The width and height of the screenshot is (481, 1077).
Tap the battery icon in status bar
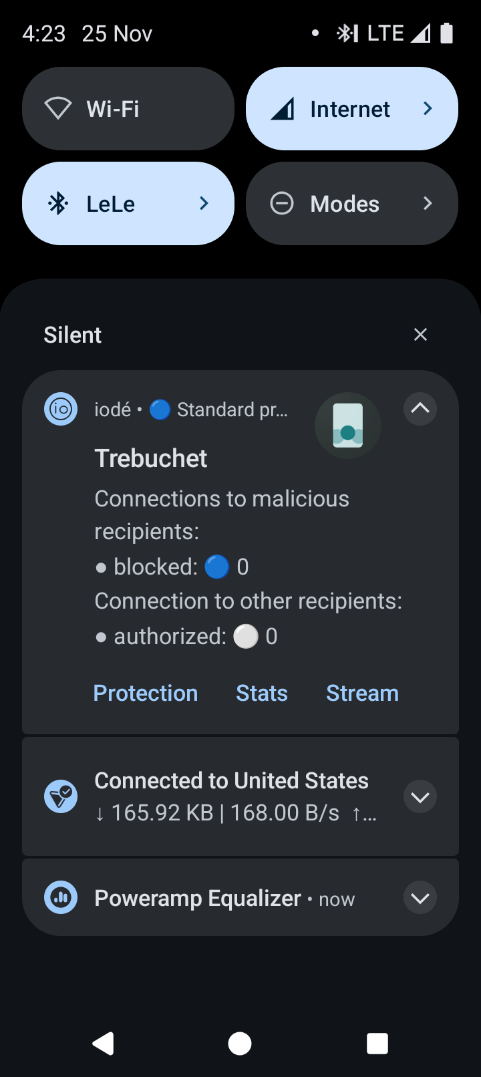pos(447,33)
